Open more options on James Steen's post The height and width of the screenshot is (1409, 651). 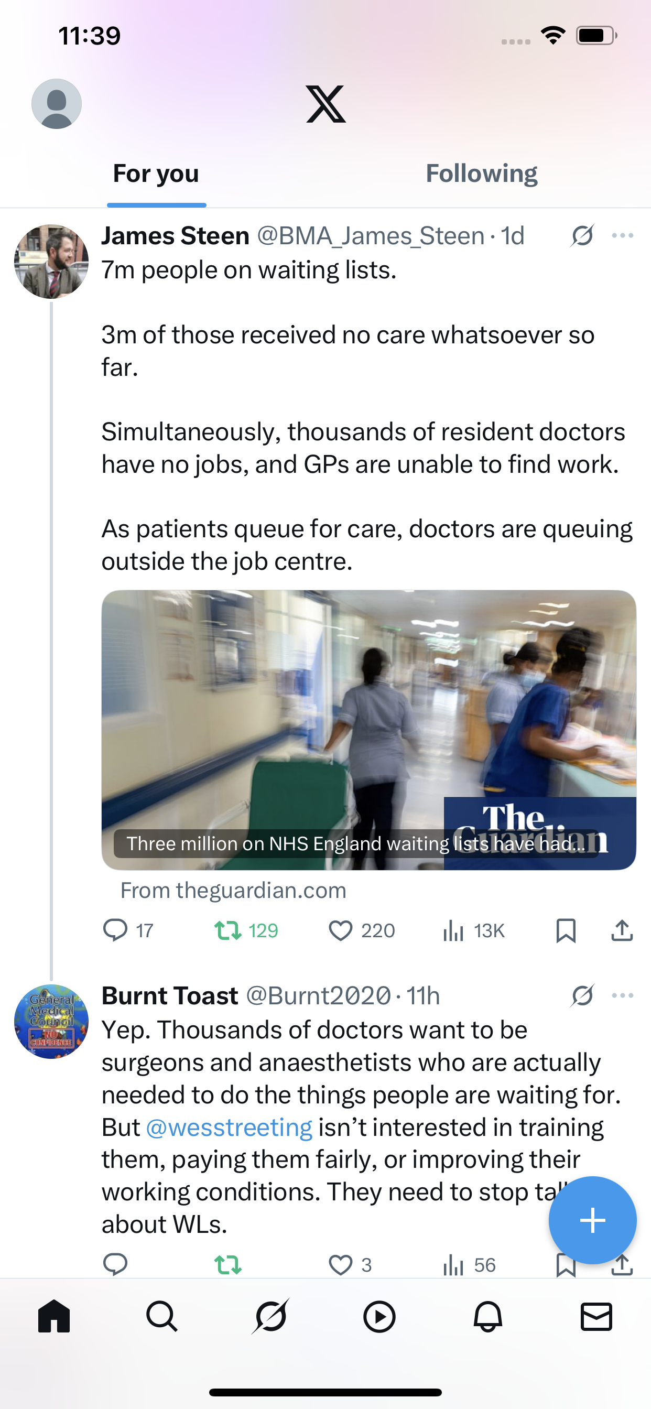tap(623, 236)
